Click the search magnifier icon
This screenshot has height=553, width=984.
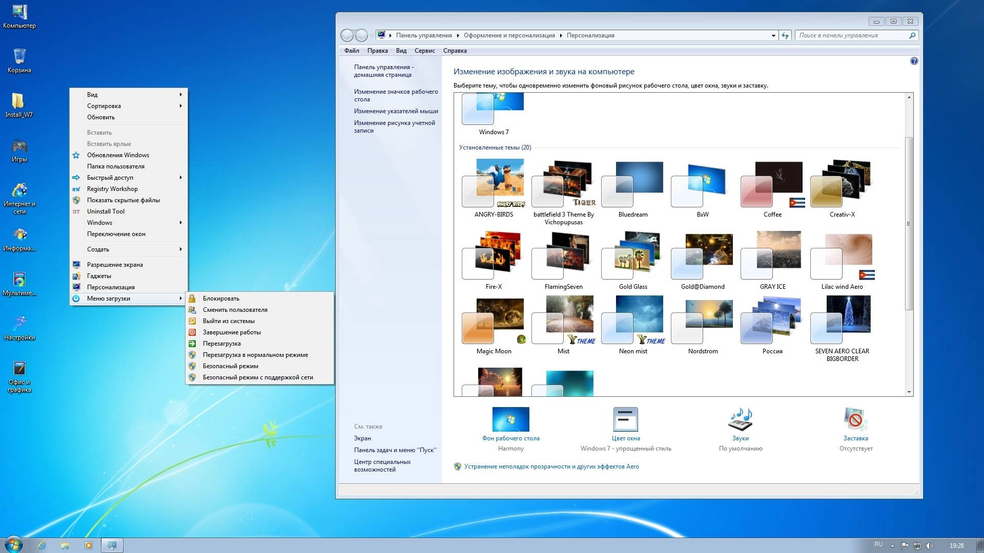(x=912, y=35)
